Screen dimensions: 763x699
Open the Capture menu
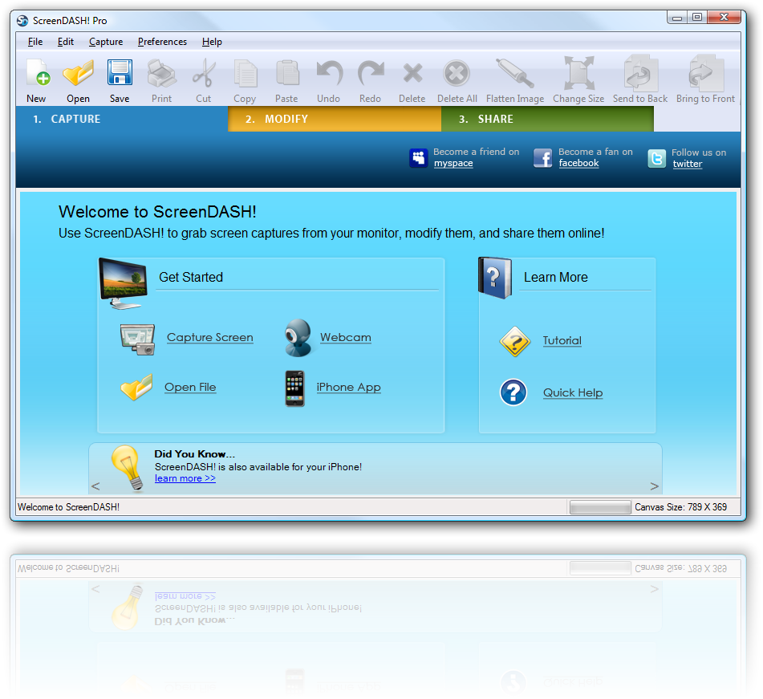(106, 42)
